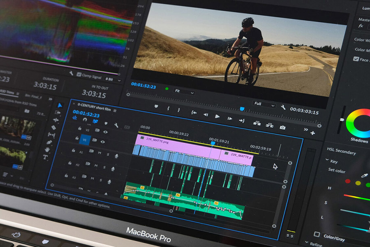Toggle lock on track V2
Image resolution: width=370 pixels, height=247 pixels.
coord(79,128)
